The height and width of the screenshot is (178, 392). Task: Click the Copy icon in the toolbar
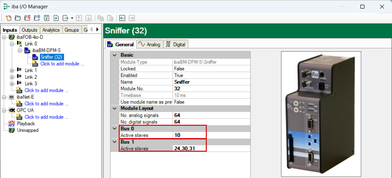[100, 18]
